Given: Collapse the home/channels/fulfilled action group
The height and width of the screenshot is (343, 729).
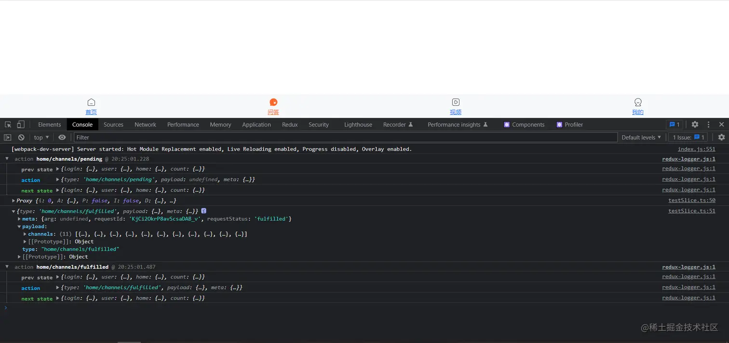Looking at the screenshot, I should [7, 267].
